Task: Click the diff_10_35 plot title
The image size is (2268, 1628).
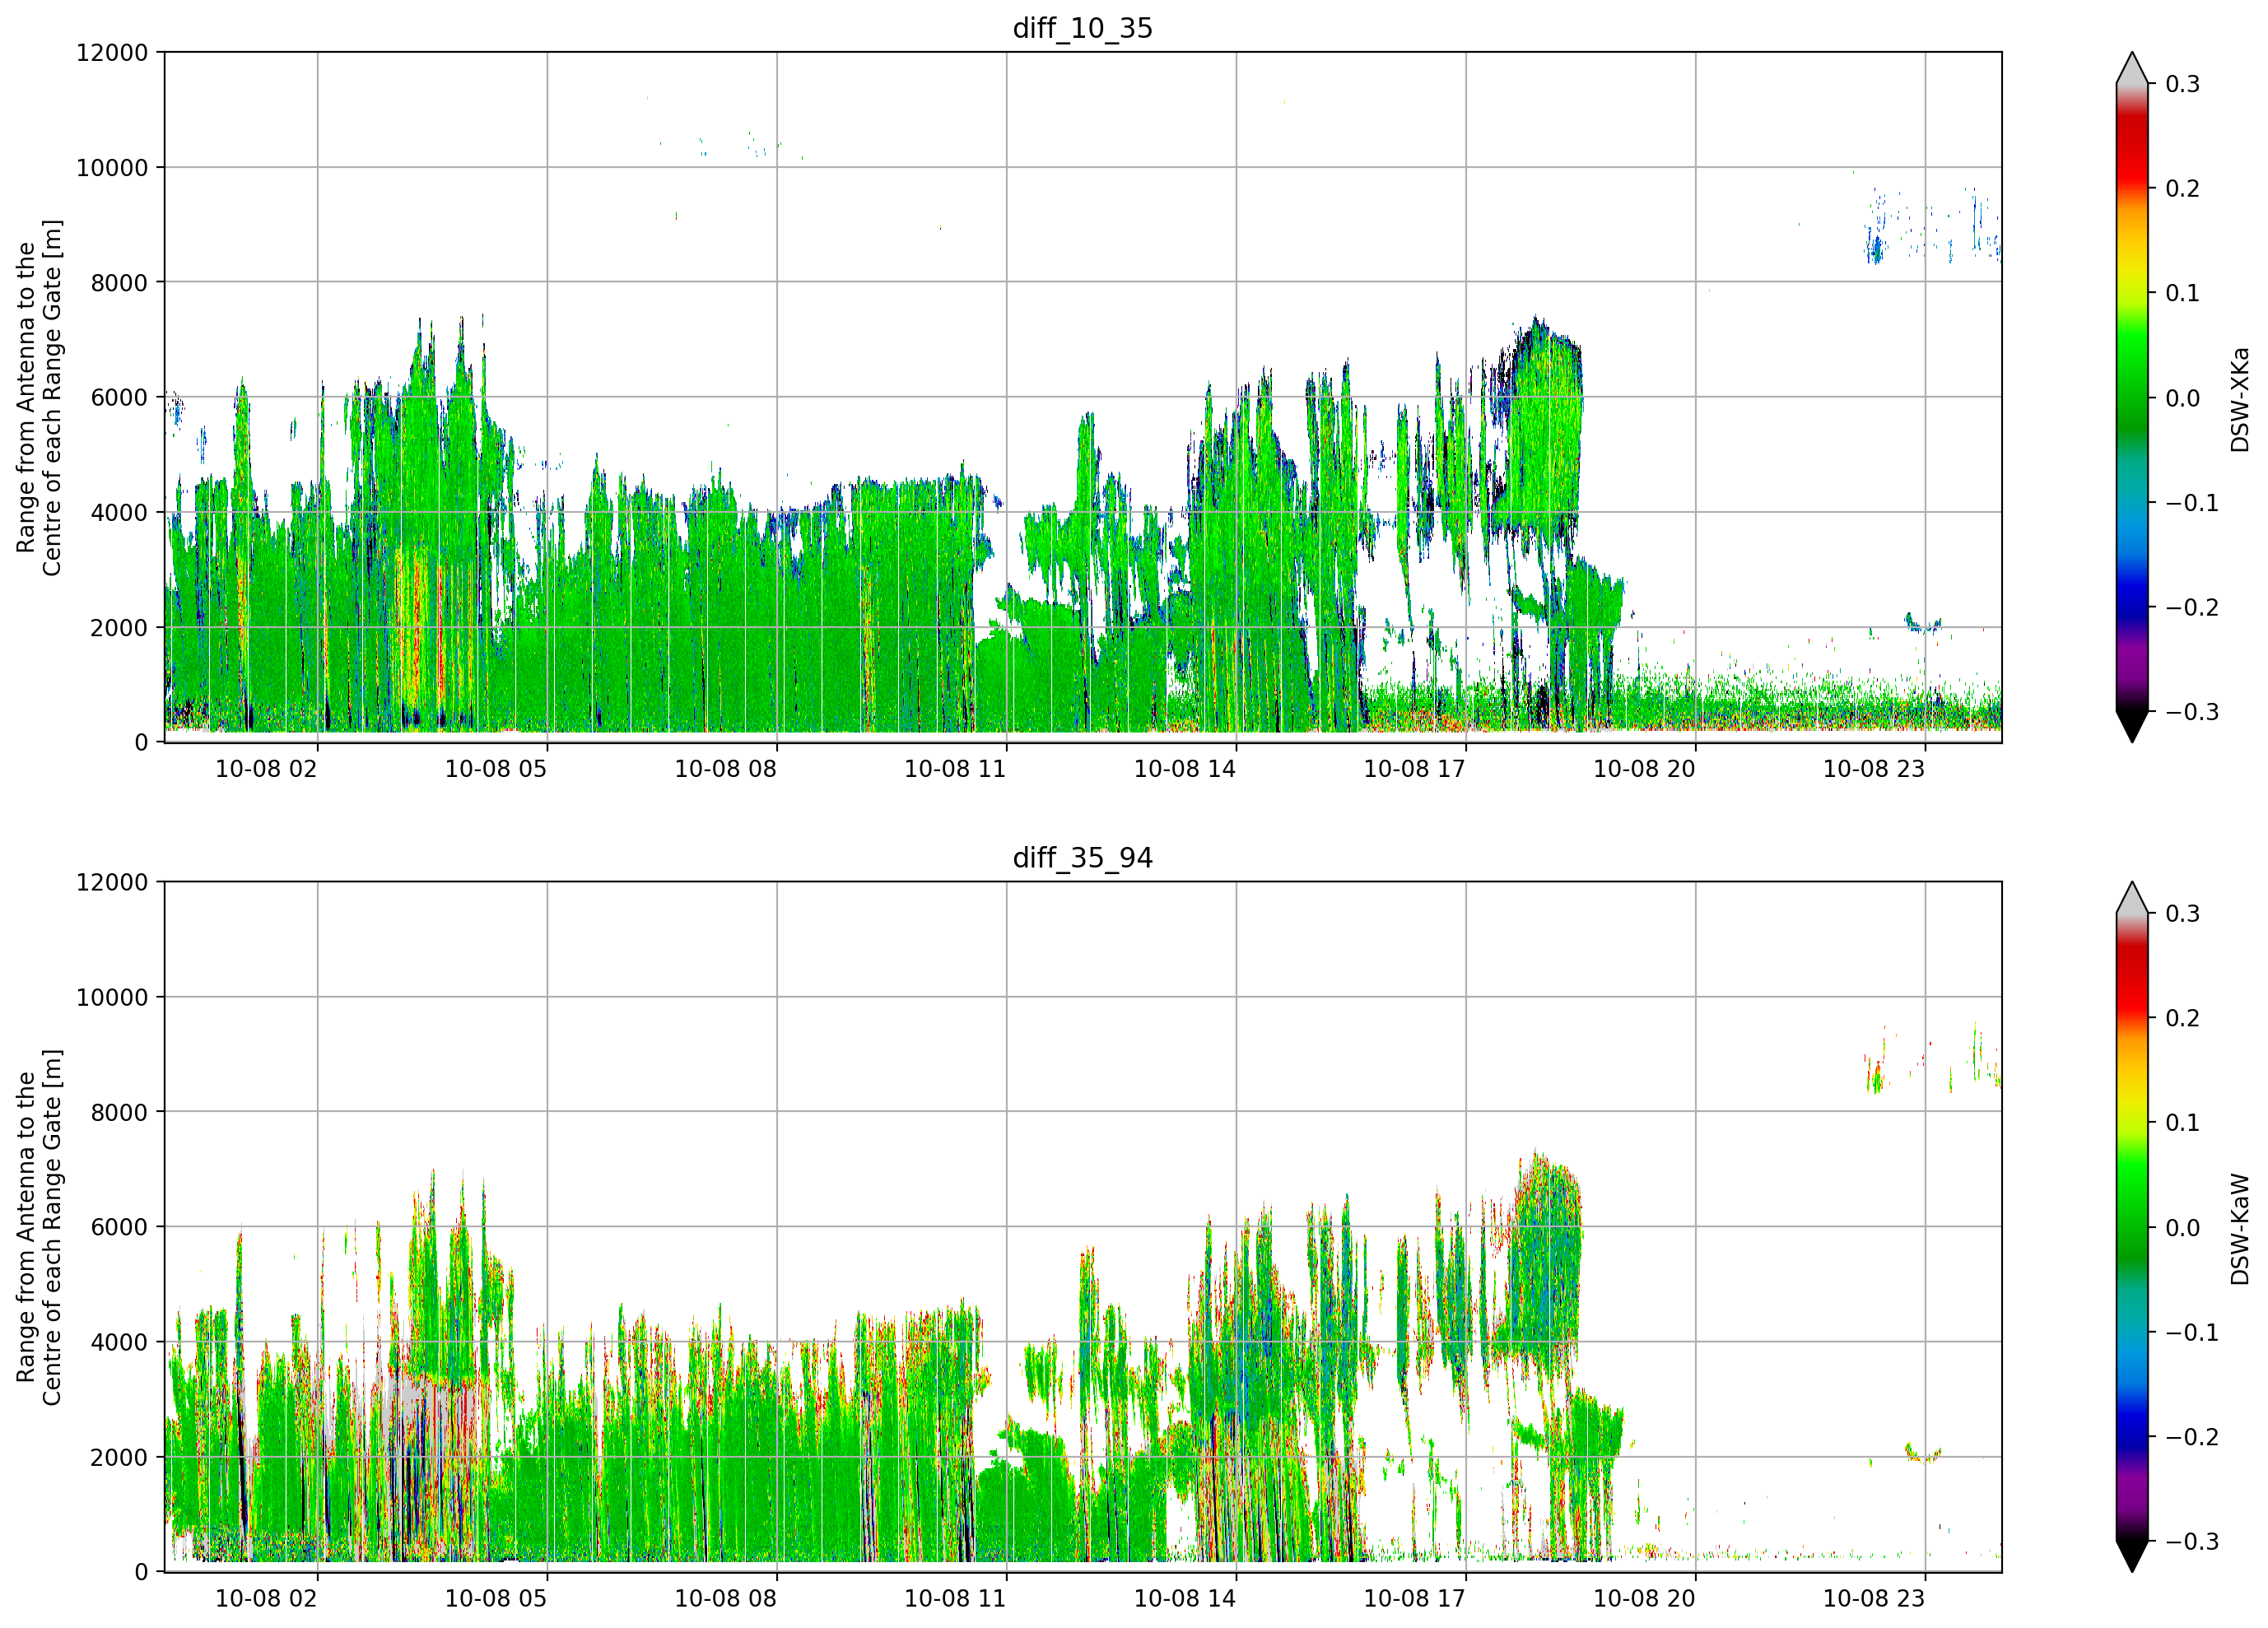Action: [x=1082, y=28]
